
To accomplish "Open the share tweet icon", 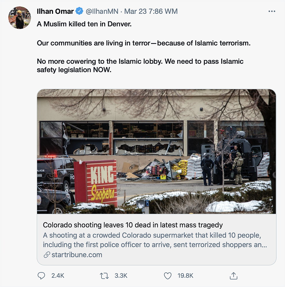I will [234, 276].
